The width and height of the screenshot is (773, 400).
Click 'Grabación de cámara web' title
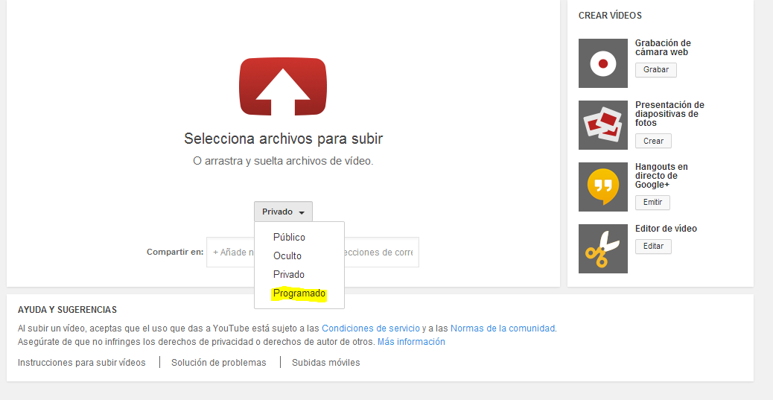pyautogui.click(x=663, y=48)
